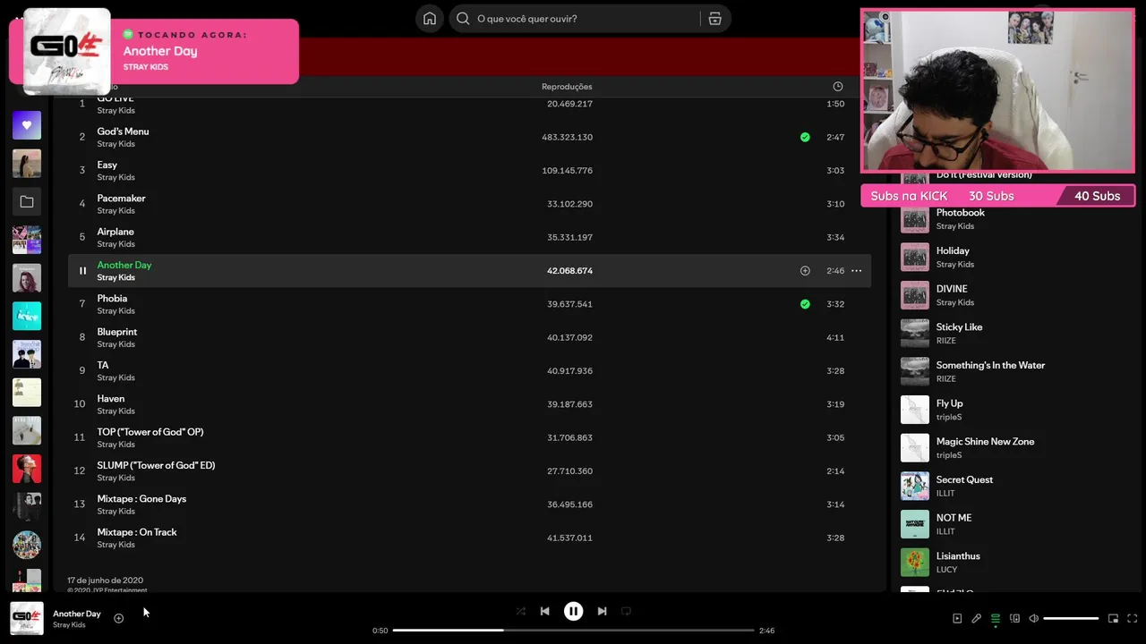Open the album cover thumbnail in the player bar
Screen dimensions: 1146x644
[x=27, y=618]
